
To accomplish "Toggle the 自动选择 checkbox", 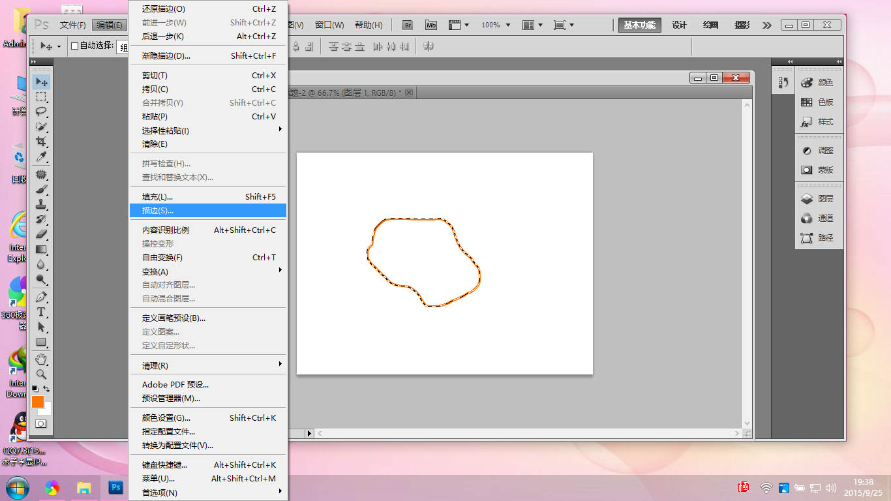I will coord(74,46).
